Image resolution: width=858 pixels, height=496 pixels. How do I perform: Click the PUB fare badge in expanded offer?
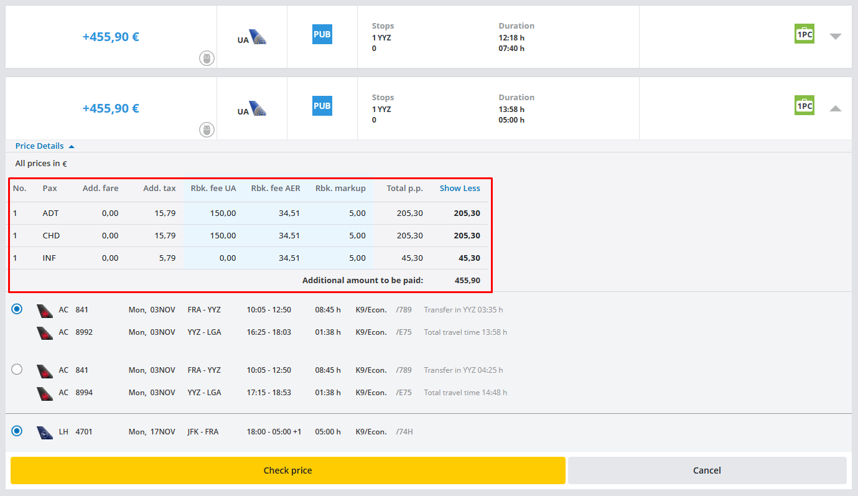(322, 106)
